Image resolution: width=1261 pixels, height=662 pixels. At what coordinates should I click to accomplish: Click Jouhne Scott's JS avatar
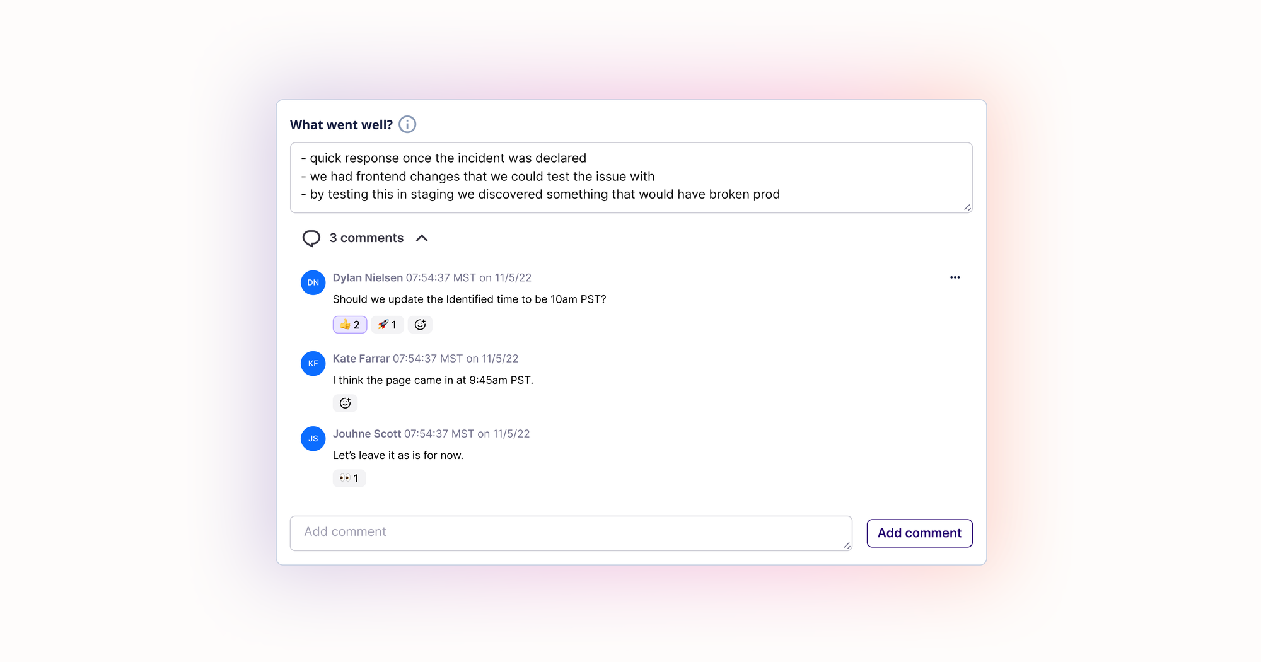point(313,438)
